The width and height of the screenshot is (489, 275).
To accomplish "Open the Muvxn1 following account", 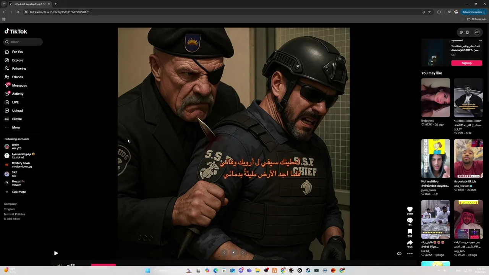I will [15, 183].
